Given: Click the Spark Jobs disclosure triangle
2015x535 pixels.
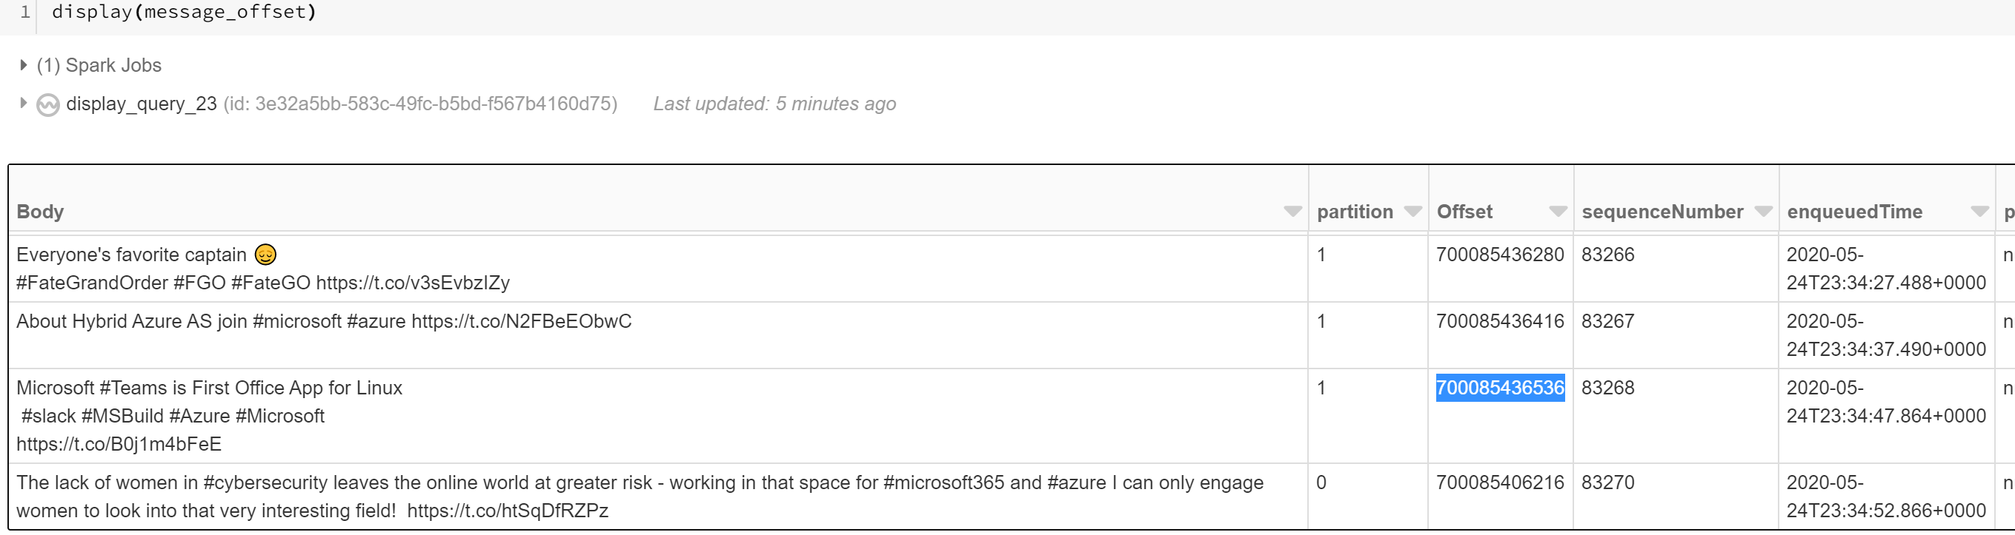Looking at the screenshot, I should point(22,65).
